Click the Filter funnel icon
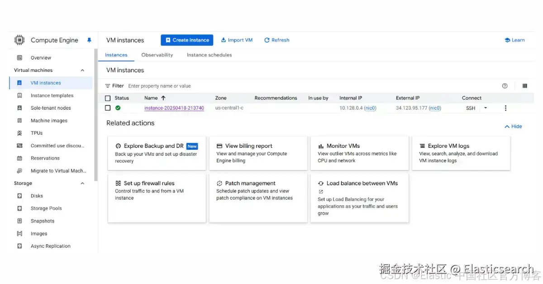This screenshot has height=284, width=543. tap(108, 86)
